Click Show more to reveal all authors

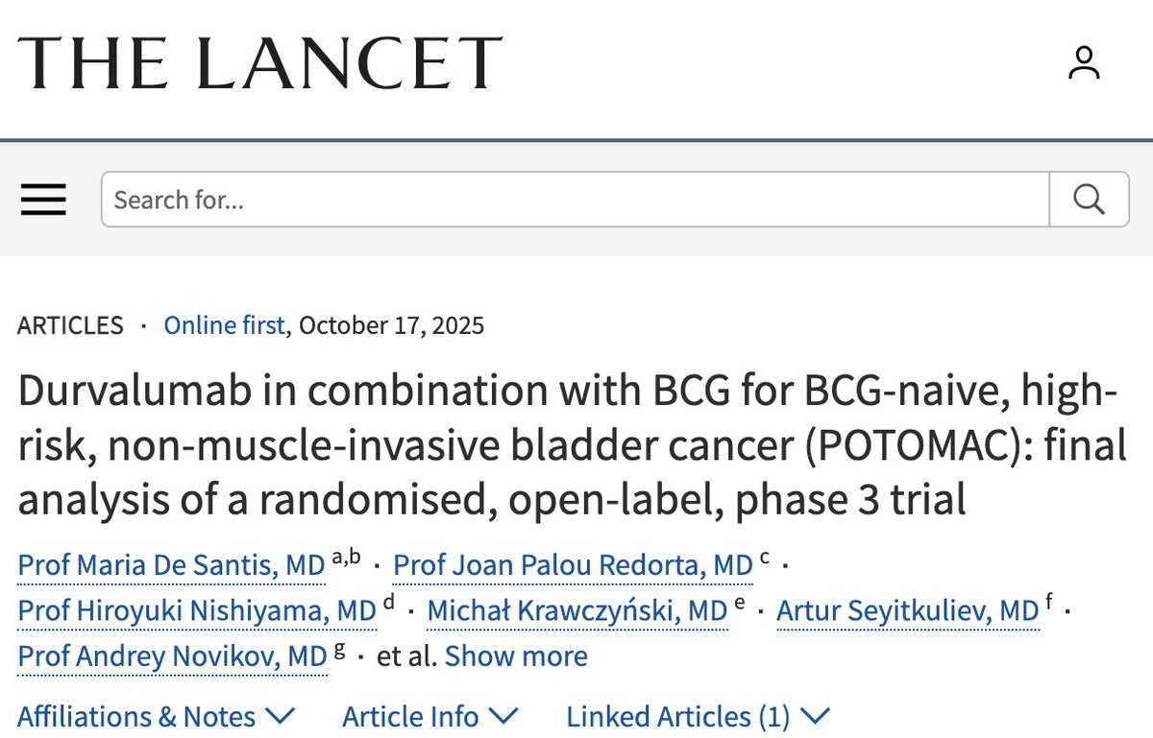tap(516, 656)
